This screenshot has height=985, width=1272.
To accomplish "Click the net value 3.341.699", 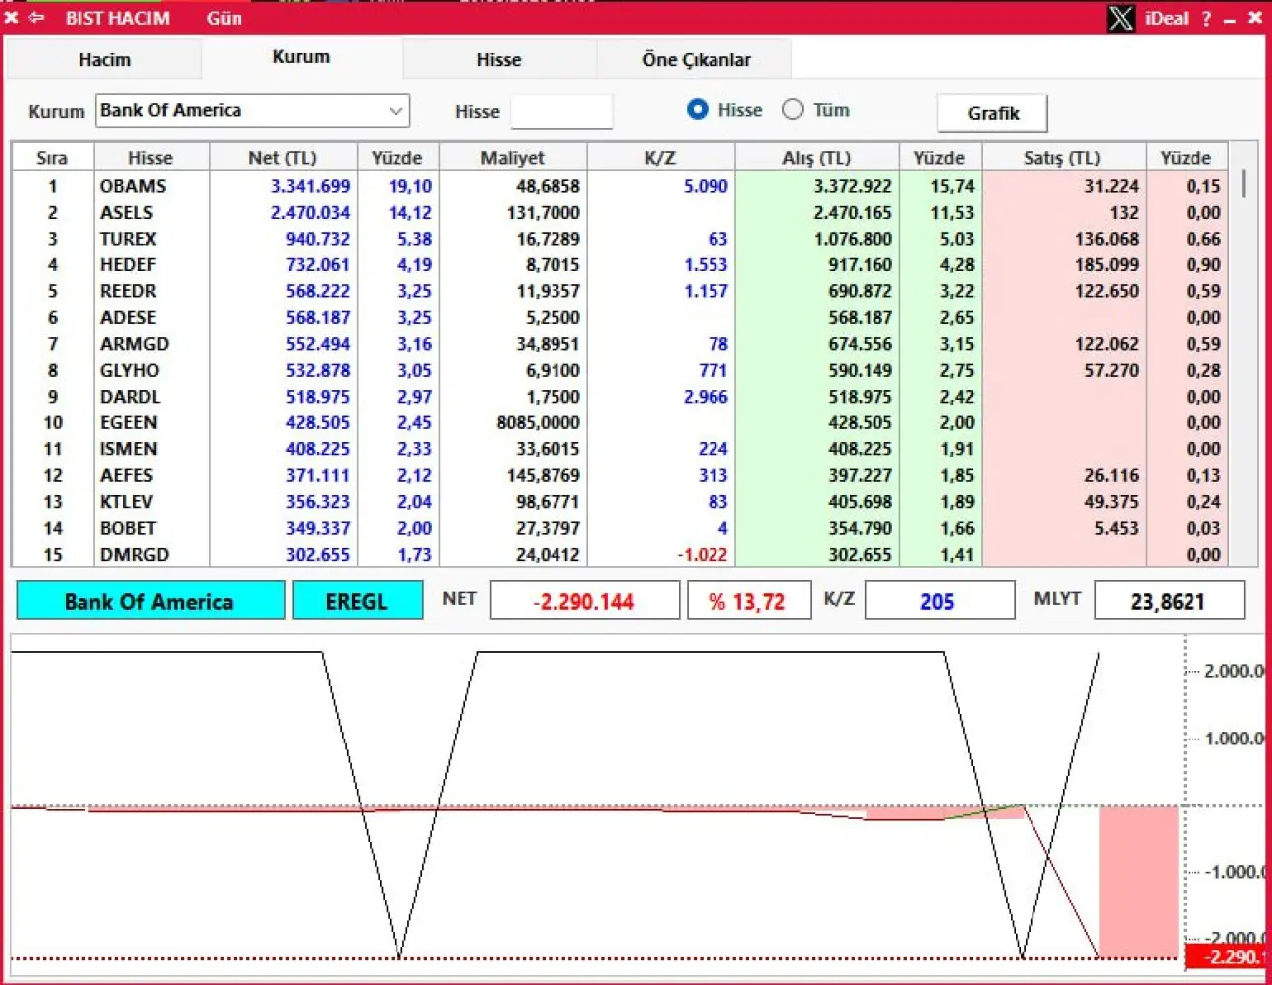I will pyautogui.click(x=310, y=186).
